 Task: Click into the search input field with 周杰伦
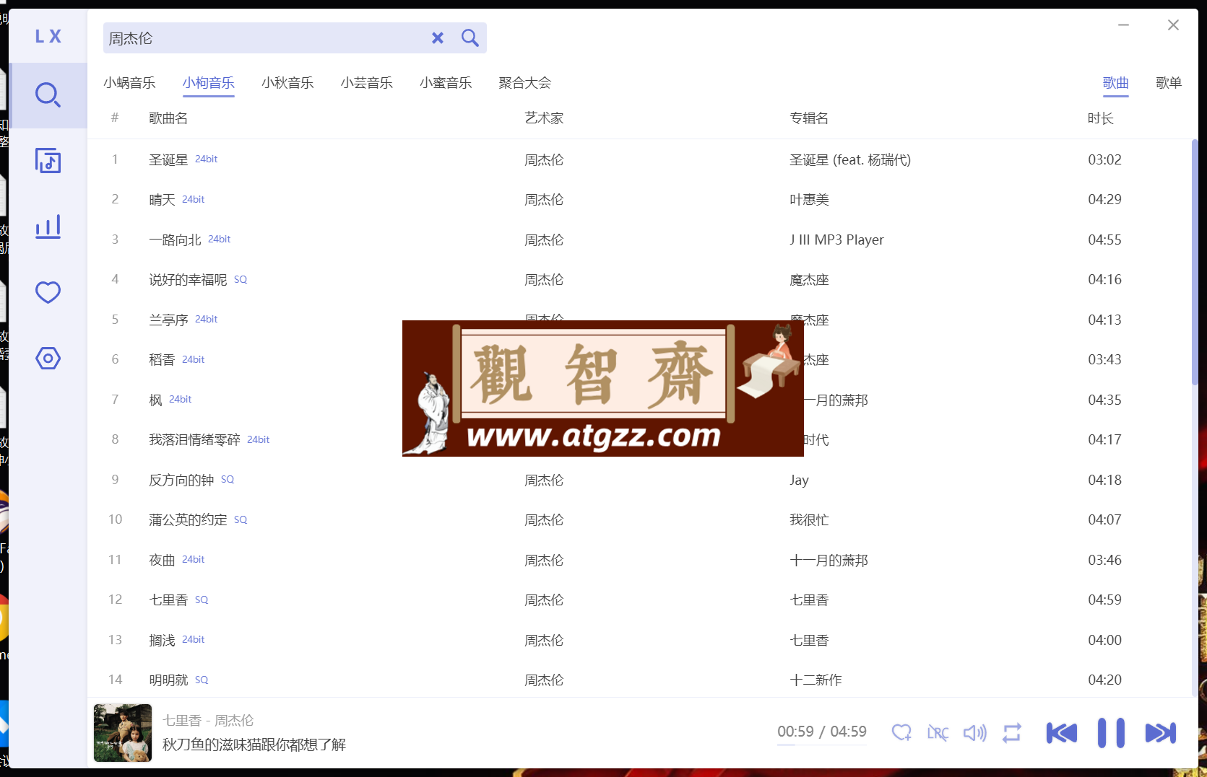click(264, 38)
